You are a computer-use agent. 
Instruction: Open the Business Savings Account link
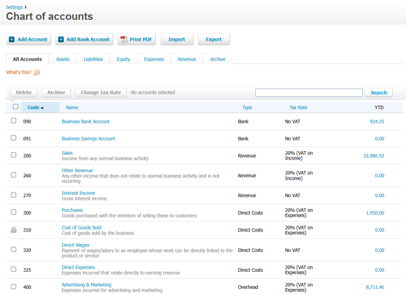88,139
